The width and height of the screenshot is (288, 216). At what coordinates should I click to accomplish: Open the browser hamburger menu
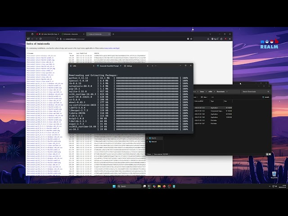(230, 39)
